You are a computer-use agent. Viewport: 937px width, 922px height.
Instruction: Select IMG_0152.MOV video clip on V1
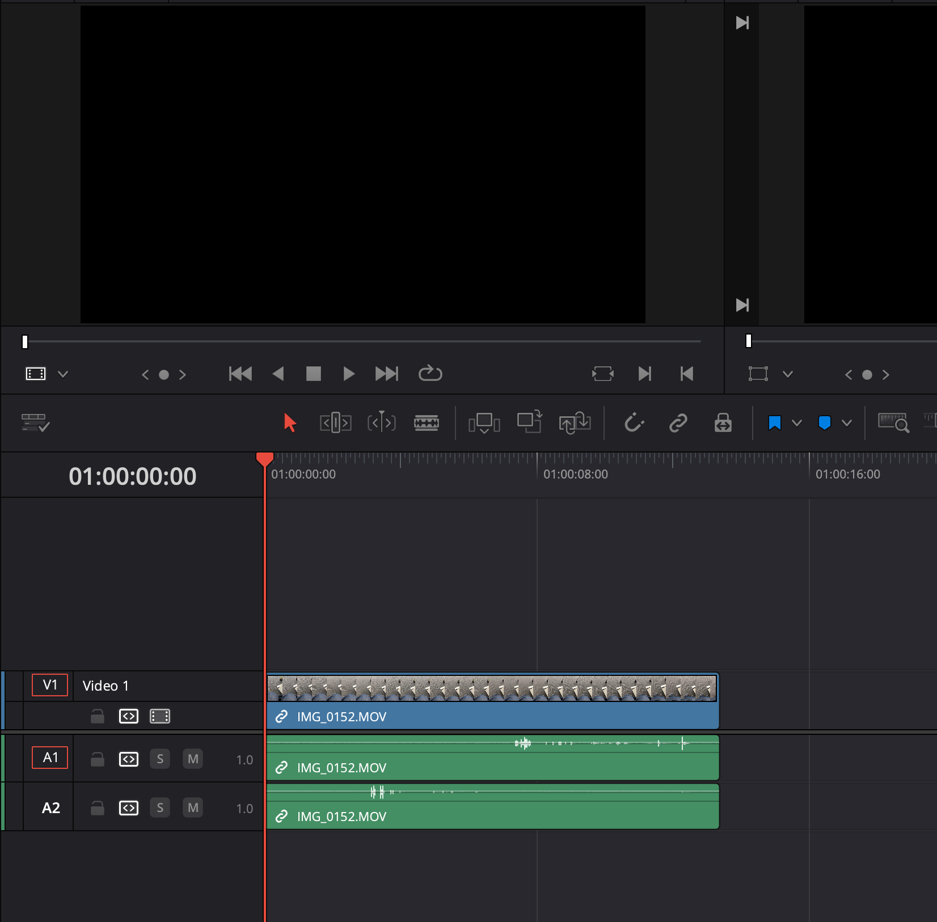(x=492, y=717)
